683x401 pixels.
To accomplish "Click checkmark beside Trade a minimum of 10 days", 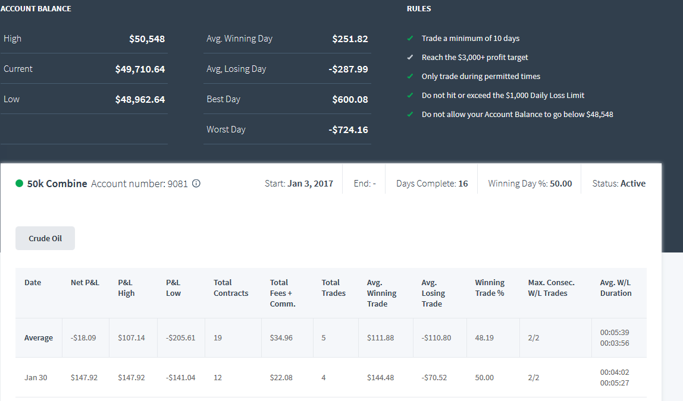I will [x=410, y=38].
